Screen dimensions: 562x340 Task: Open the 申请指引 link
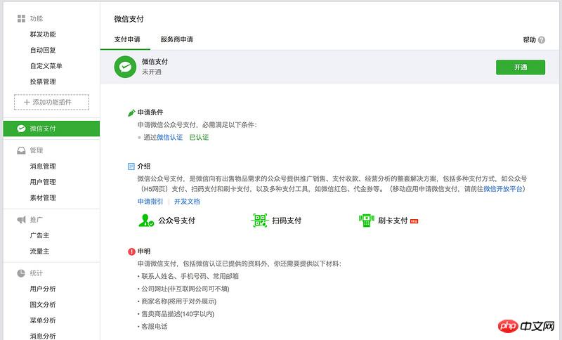[x=150, y=202]
